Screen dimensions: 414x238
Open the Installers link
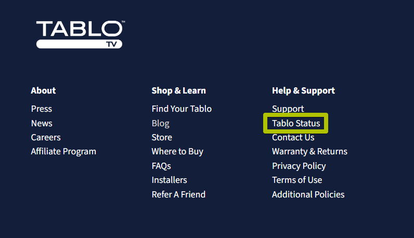(x=169, y=180)
